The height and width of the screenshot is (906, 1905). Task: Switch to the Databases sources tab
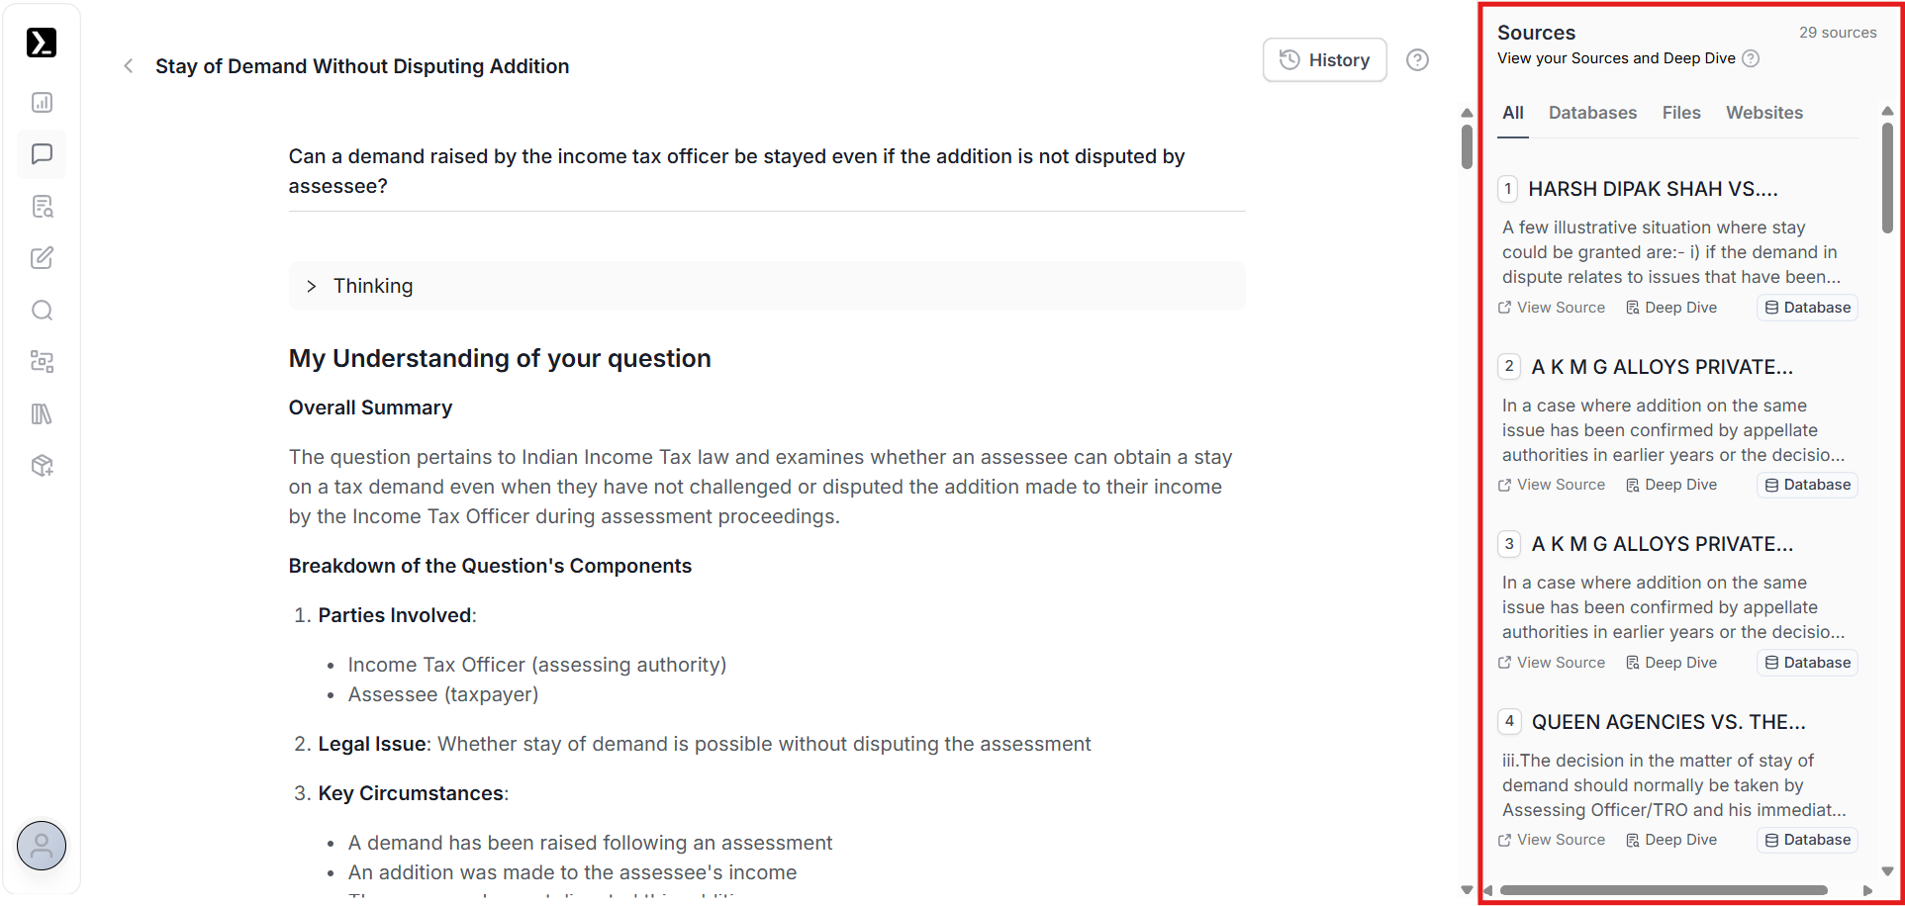pos(1592,113)
